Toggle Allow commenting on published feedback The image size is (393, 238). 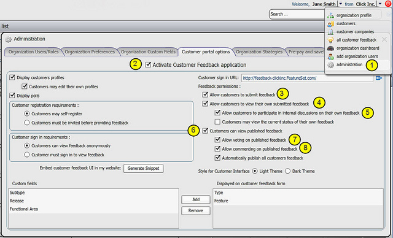click(217, 148)
